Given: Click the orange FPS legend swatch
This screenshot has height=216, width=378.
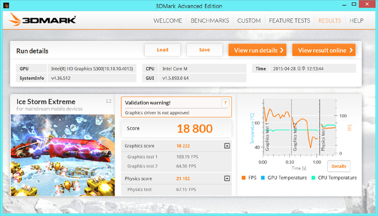Looking at the screenshot, I should click(x=244, y=178).
